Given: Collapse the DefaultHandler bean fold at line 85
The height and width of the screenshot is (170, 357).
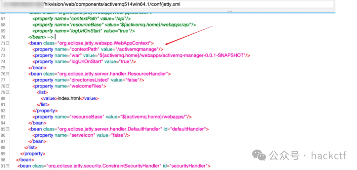Looking at the screenshot, I should click(7, 129).
